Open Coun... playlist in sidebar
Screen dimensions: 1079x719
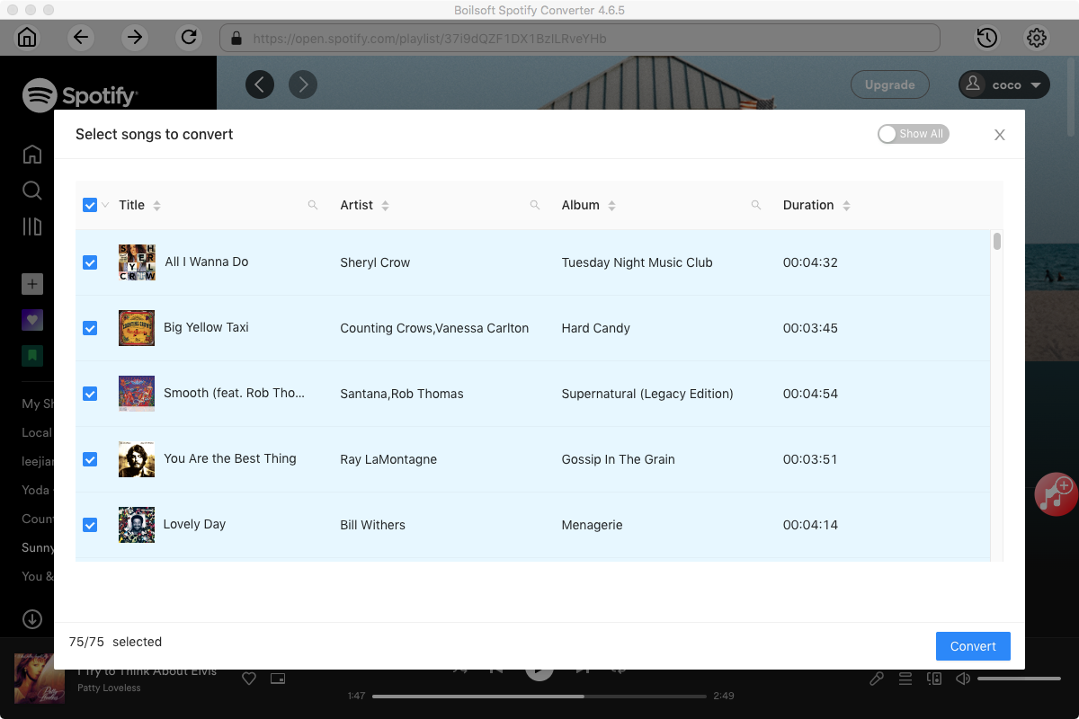(38, 519)
